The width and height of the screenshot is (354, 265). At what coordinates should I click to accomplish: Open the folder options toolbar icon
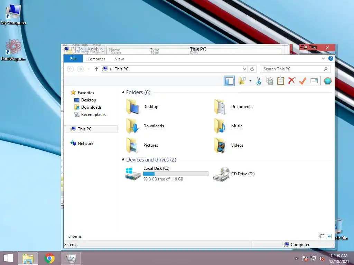point(242,81)
